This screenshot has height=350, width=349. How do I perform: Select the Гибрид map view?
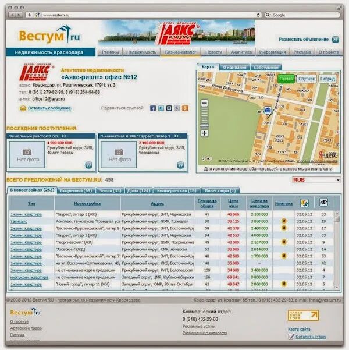point(327,79)
